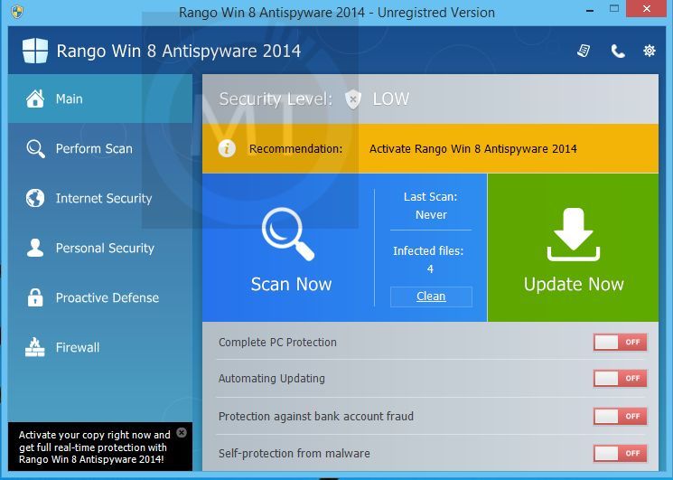Click the Clean link for infected files
This screenshot has height=480, width=673.
[x=431, y=296]
